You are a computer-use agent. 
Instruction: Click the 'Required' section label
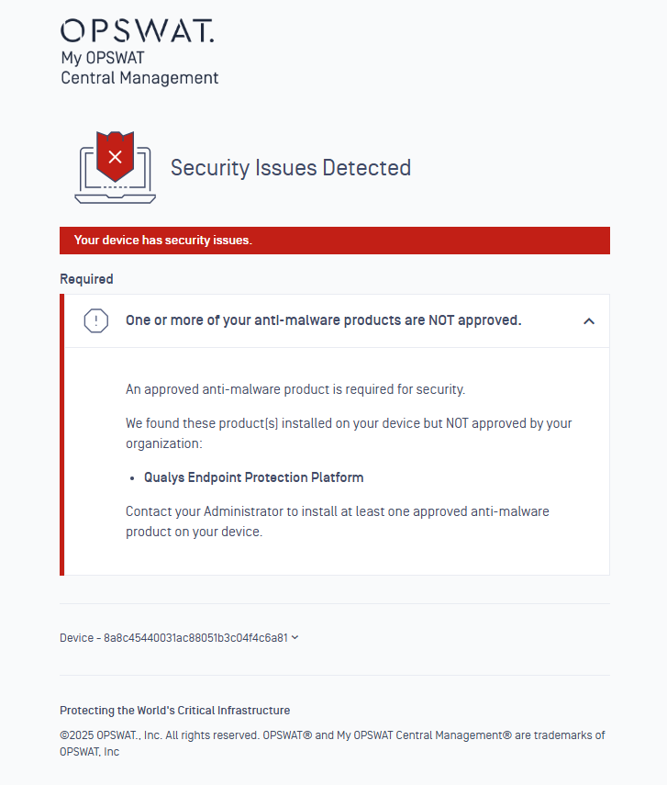click(86, 279)
